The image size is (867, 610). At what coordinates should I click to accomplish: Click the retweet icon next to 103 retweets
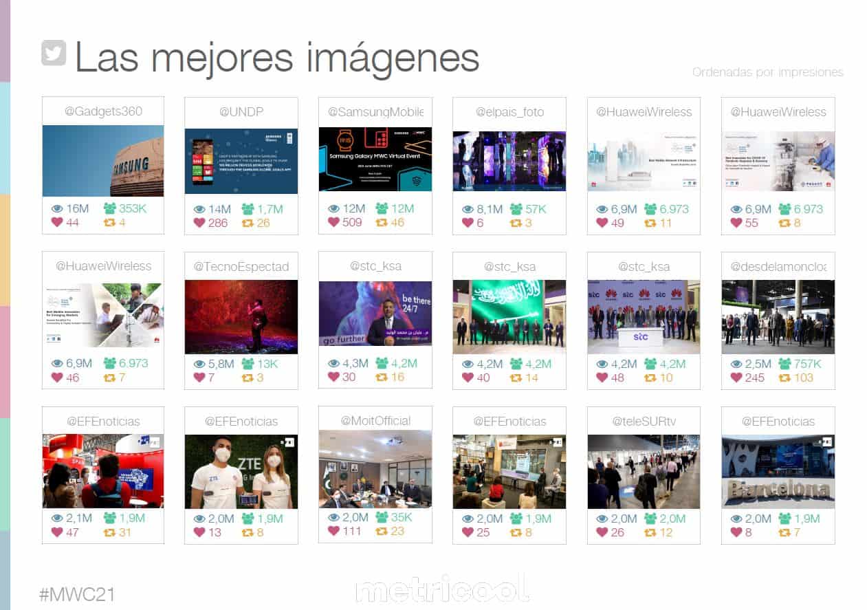(784, 378)
